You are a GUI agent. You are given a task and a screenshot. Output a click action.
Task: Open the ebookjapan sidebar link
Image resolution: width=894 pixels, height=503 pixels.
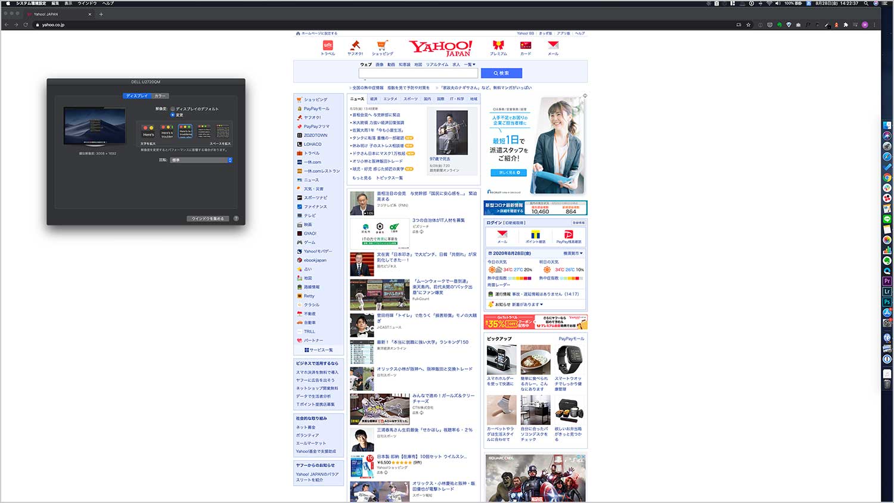click(x=315, y=260)
